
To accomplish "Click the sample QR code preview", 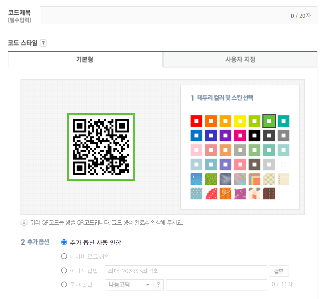I will coord(101,147).
